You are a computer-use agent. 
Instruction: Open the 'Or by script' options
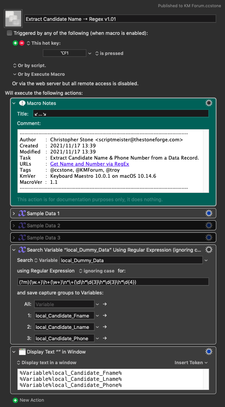coord(30,66)
